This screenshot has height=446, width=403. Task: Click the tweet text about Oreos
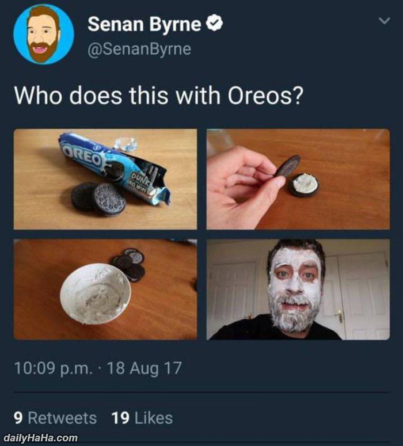click(158, 94)
